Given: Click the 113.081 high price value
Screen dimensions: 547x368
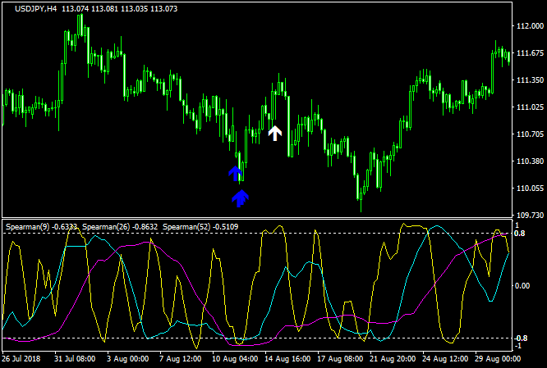Looking at the screenshot, I should click(104, 9).
